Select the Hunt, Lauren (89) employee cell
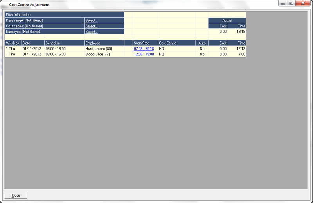Image resolution: width=313 pixels, height=203 pixels. pyautogui.click(x=99, y=49)
